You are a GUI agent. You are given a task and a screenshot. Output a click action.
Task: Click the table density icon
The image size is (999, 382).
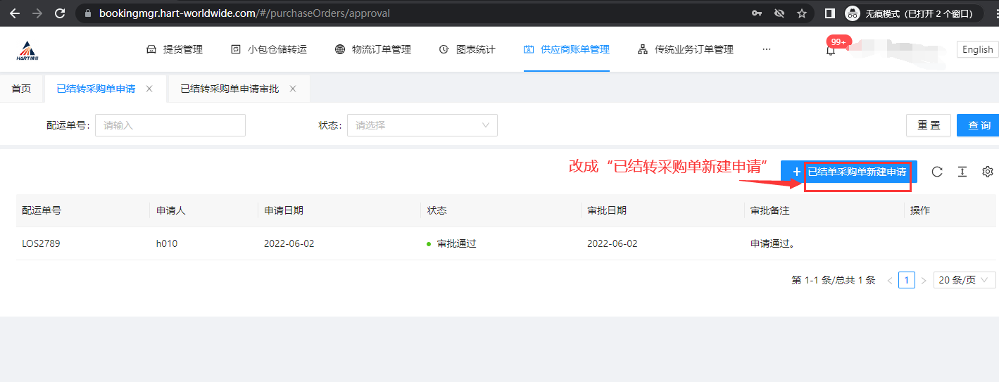(x=962, y=172)
